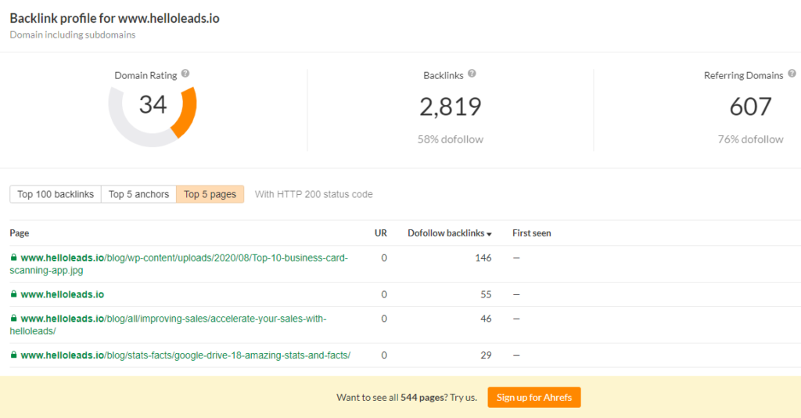Switch to Top 5 anchors tab
The width and height of the screenshot is (801, 418).
click(x=138, y=194)
